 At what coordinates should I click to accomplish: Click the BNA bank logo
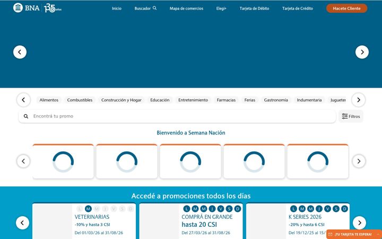click(27, 8)
